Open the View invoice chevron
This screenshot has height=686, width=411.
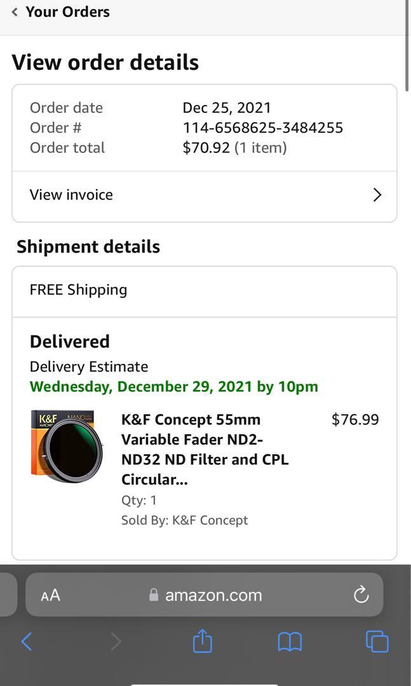coord(377,194)
